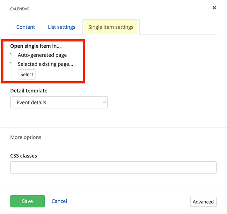Cancel the calendar widget changes
This screenshot has width=227, height=214.
pyautogui.click(x=59, y=201)
